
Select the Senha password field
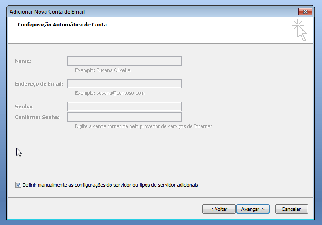tap(124, 107)
